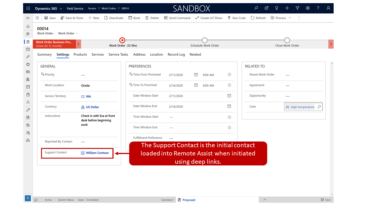Click the user S avatar in bottom corner
This screenshot has width=365, height=205.
pyautogui.click(x=28, y=198)
